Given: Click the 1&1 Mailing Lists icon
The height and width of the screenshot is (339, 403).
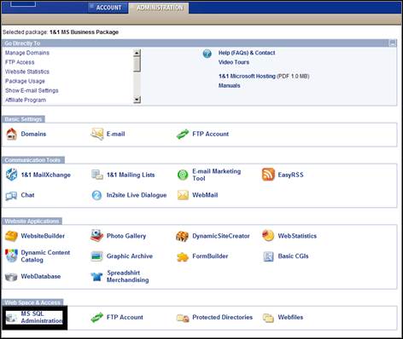Looking at the screenshot, I should 97,175.
